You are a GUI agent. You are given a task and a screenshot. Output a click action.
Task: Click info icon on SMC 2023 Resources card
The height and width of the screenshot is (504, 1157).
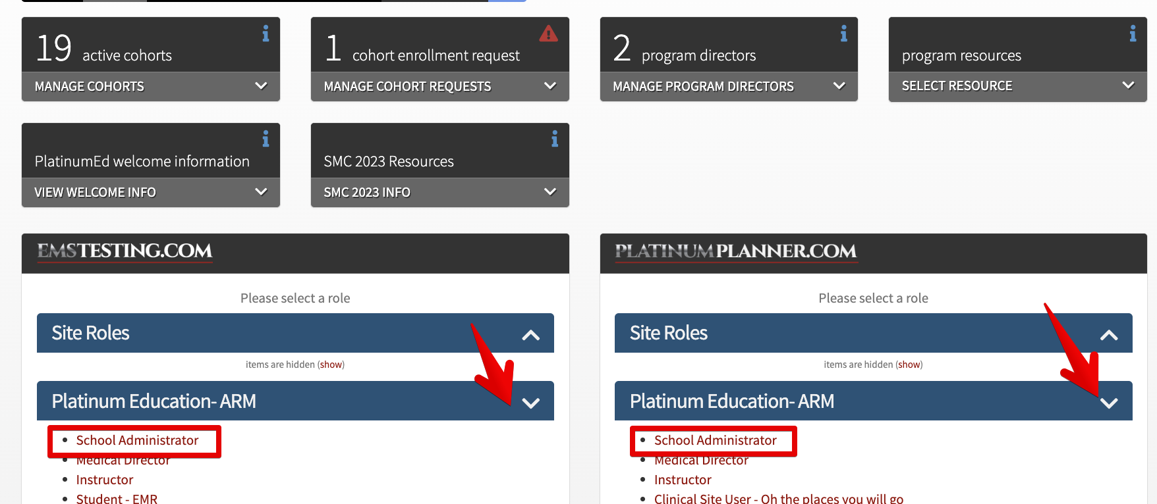pos(555,139)
